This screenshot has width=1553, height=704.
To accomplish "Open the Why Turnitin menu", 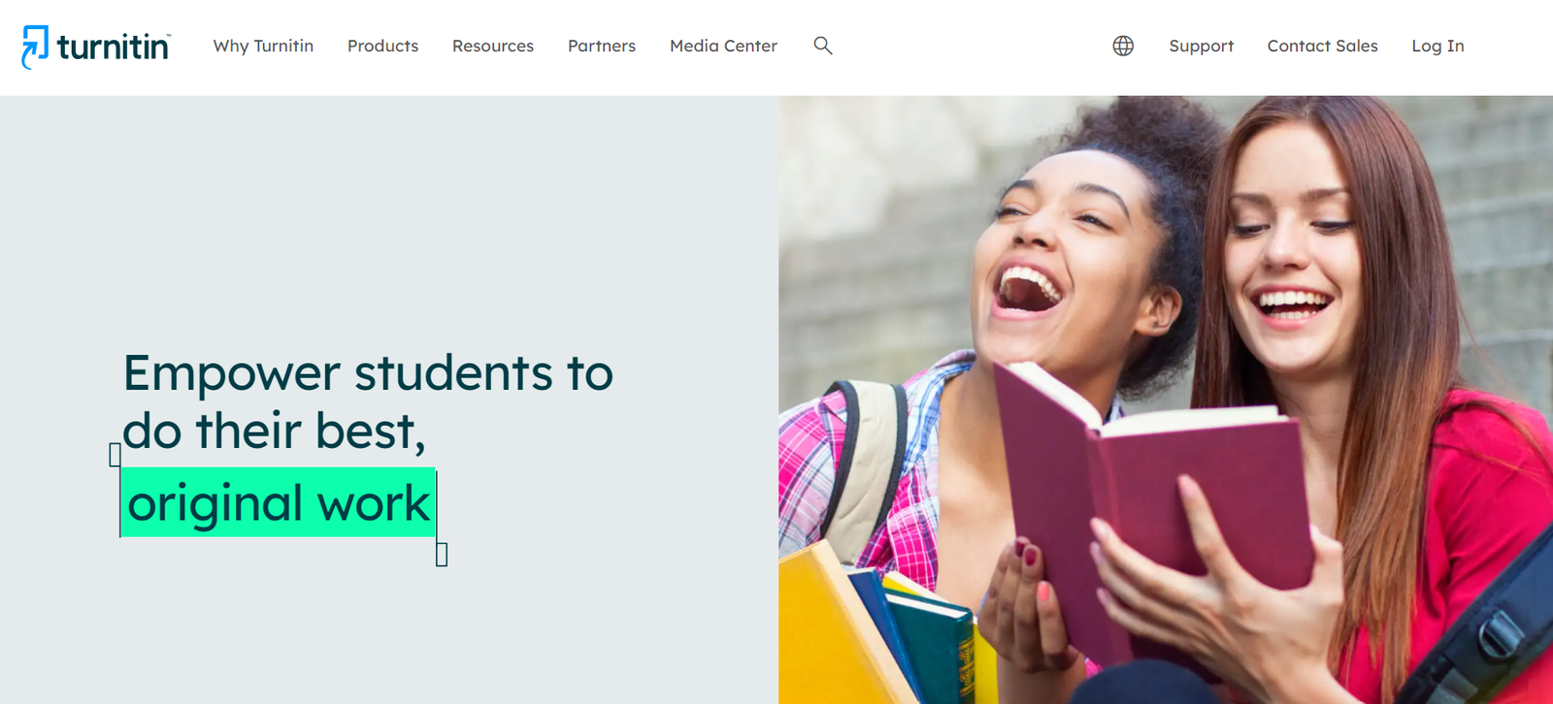I will 263,46.
